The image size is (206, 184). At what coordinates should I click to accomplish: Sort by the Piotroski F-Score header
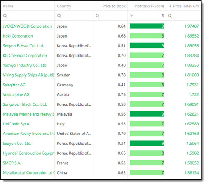pyautogui.click(x=149, y=6)
